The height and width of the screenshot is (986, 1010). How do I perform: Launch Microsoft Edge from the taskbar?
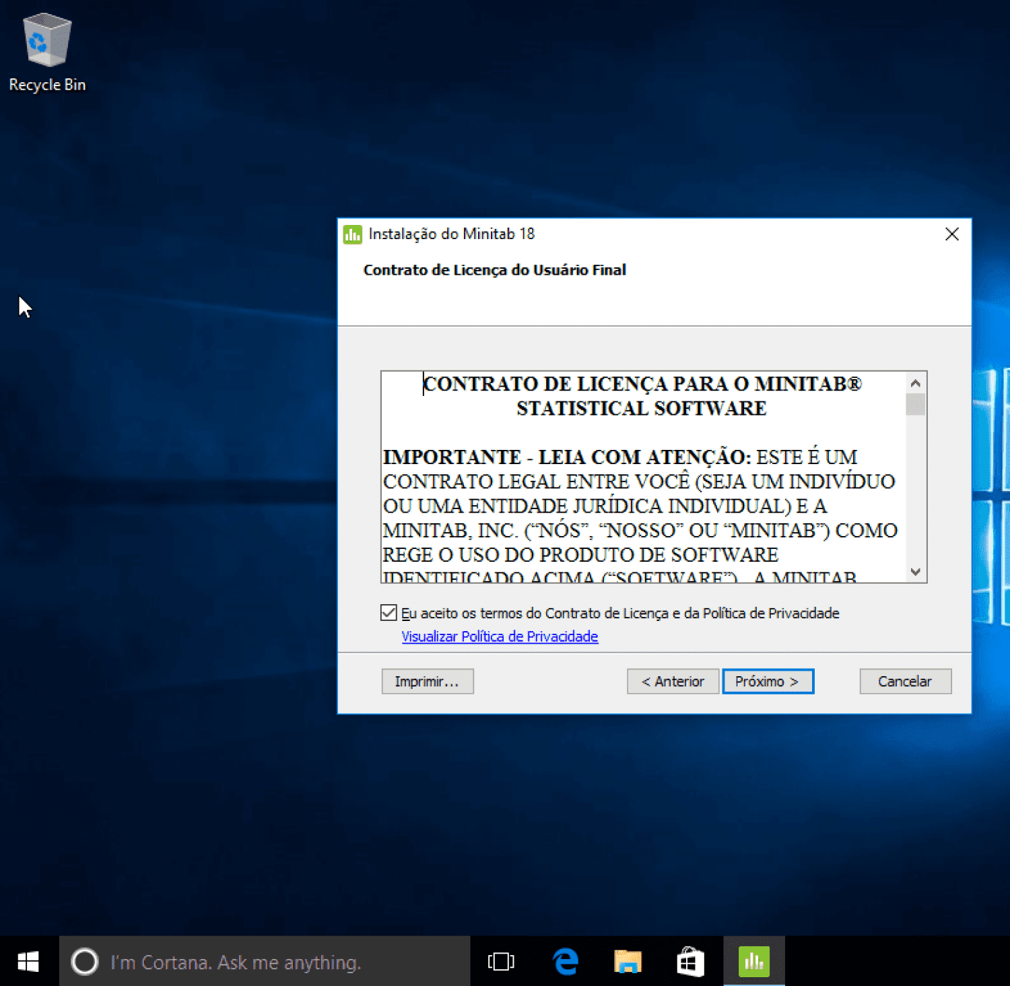click(566, 961)
